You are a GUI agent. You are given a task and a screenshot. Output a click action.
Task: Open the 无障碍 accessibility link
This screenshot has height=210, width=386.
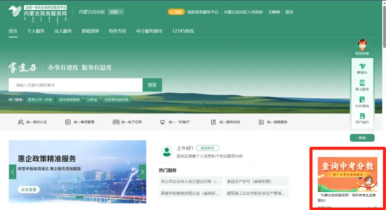tap(274, 12)
